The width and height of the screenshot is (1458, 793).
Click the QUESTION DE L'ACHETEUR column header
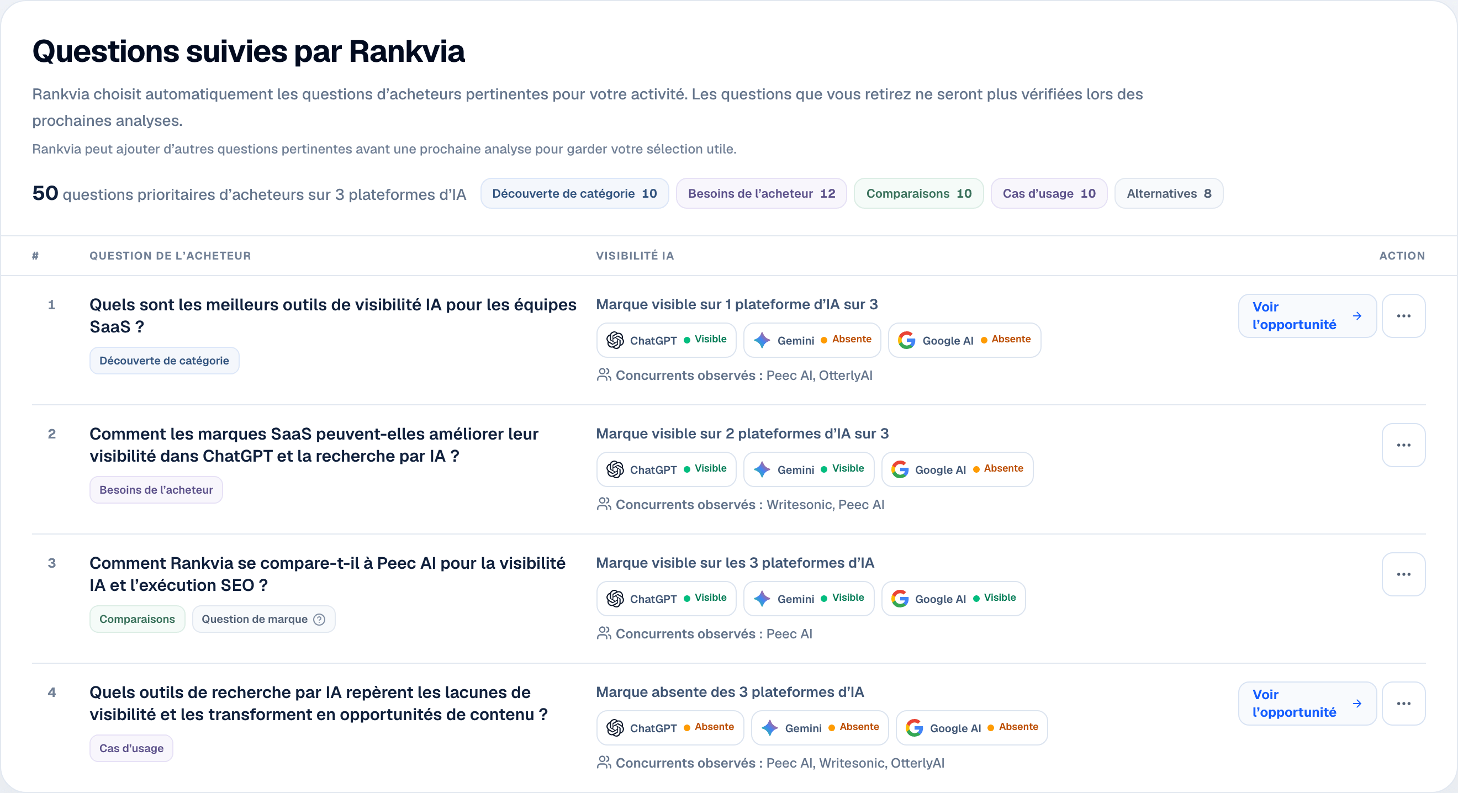point(170,256)
